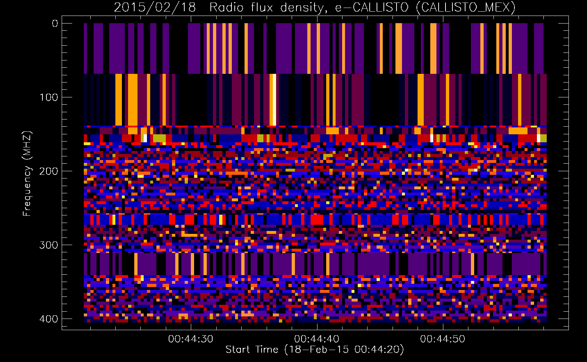Click the '0' frequency tick label
The height and width of the screenshot is (362, 587).
tap(55, 24)
